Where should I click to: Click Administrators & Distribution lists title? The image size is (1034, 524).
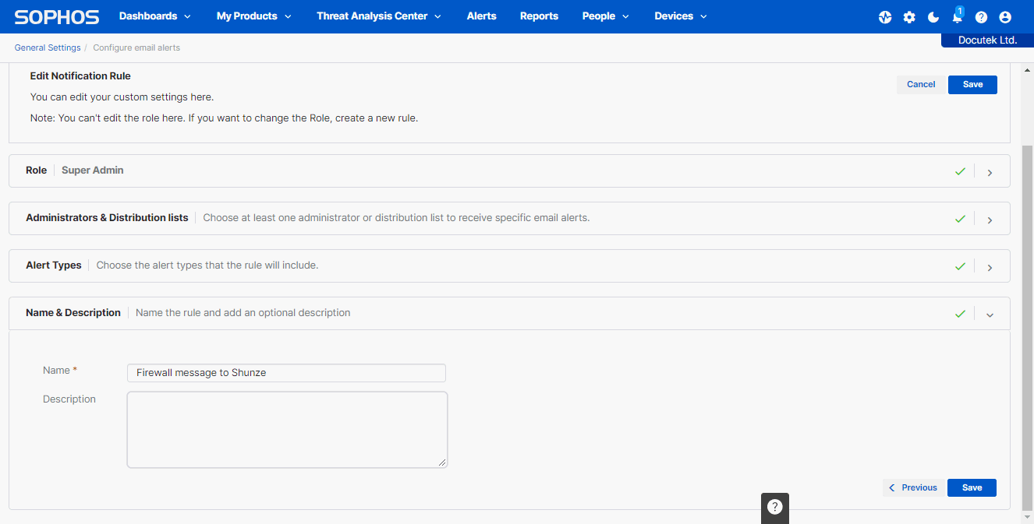click(x=107, y=218)
